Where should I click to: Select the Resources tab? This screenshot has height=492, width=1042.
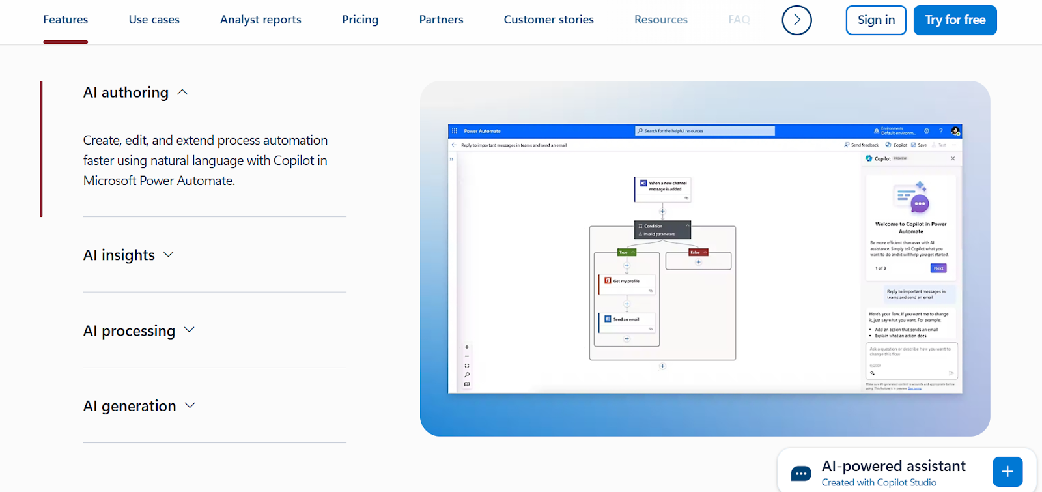click(661, 20)
